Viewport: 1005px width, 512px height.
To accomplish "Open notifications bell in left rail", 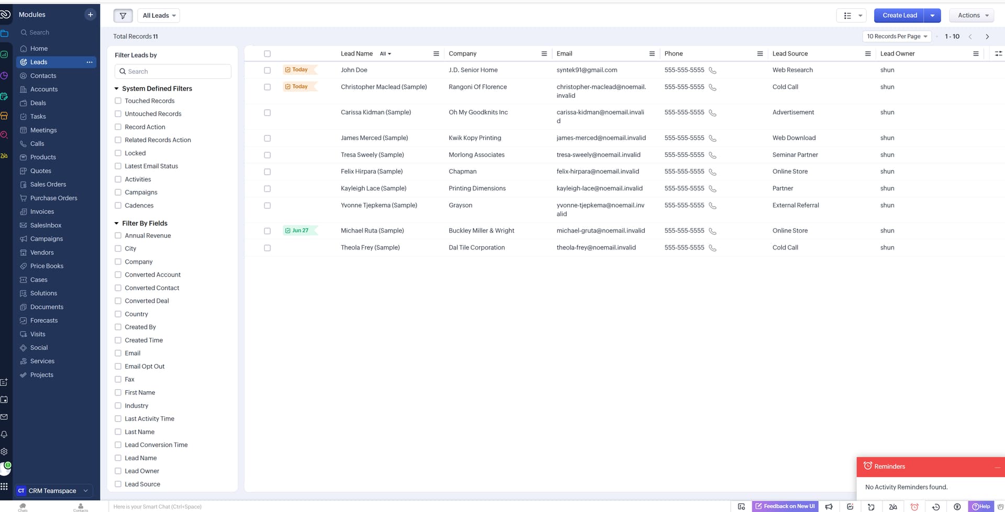I will 4,434.
